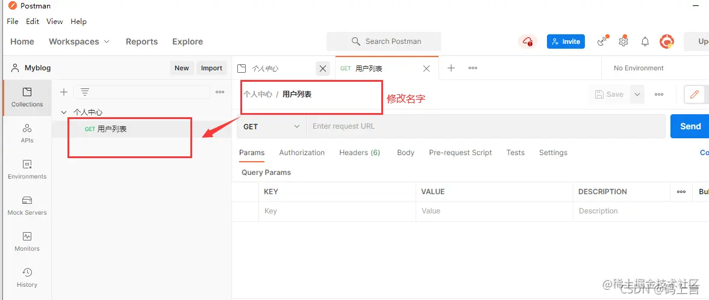
Task: Switch to the Authorization tab
Action: tap(302, 153)
